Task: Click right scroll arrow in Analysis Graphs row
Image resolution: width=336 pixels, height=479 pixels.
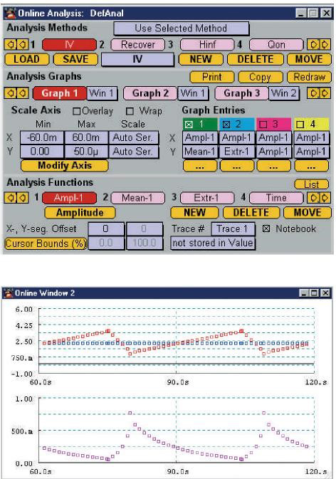Action: (x=319, y=93)
